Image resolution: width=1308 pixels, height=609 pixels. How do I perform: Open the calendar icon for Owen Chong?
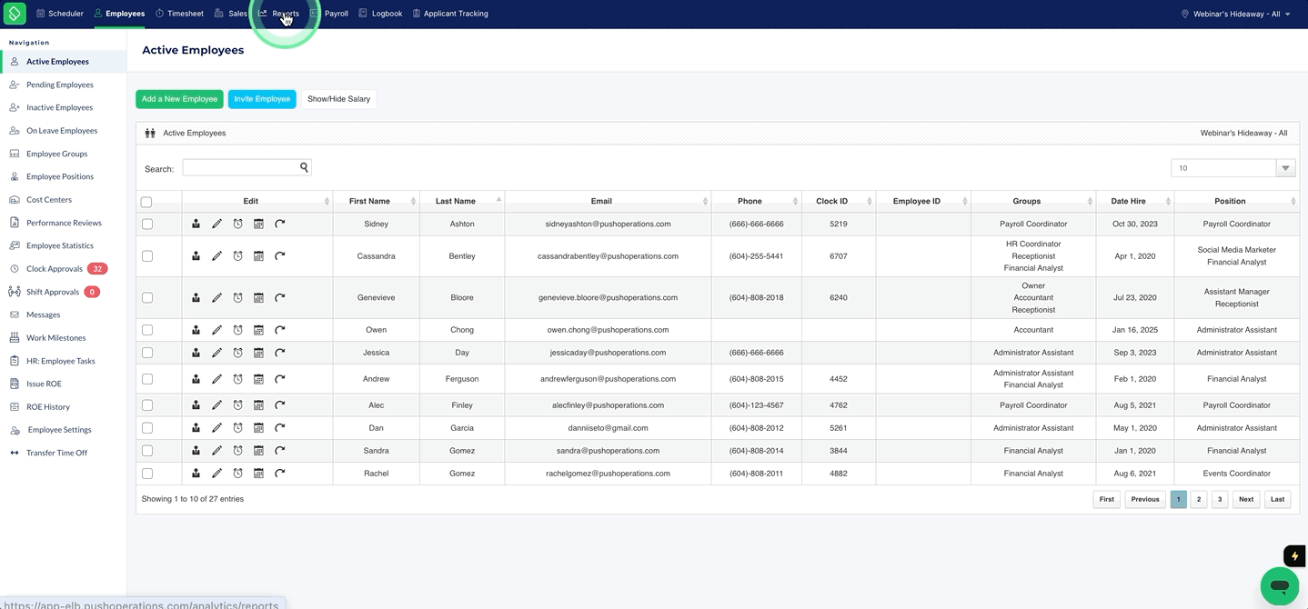click(x=258, y=330)
